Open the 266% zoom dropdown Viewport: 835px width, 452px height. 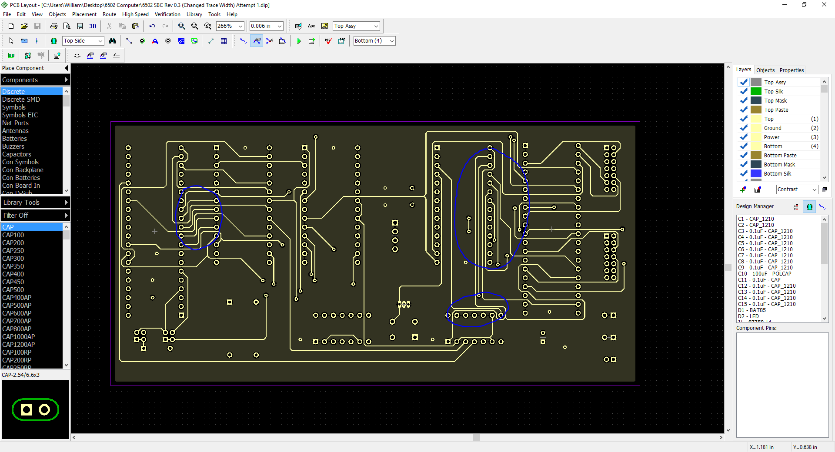[240, 26]
